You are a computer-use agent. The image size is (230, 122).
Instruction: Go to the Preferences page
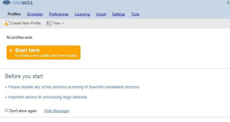coord(59,14)
